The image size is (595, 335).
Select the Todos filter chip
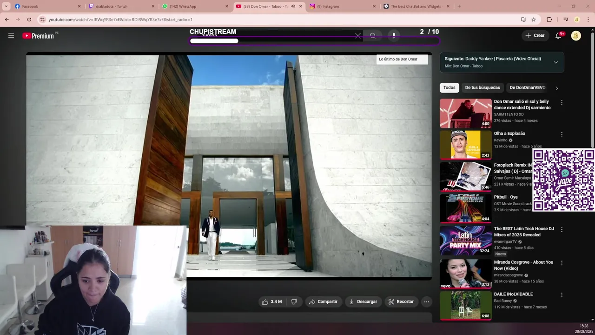point(449,87)
